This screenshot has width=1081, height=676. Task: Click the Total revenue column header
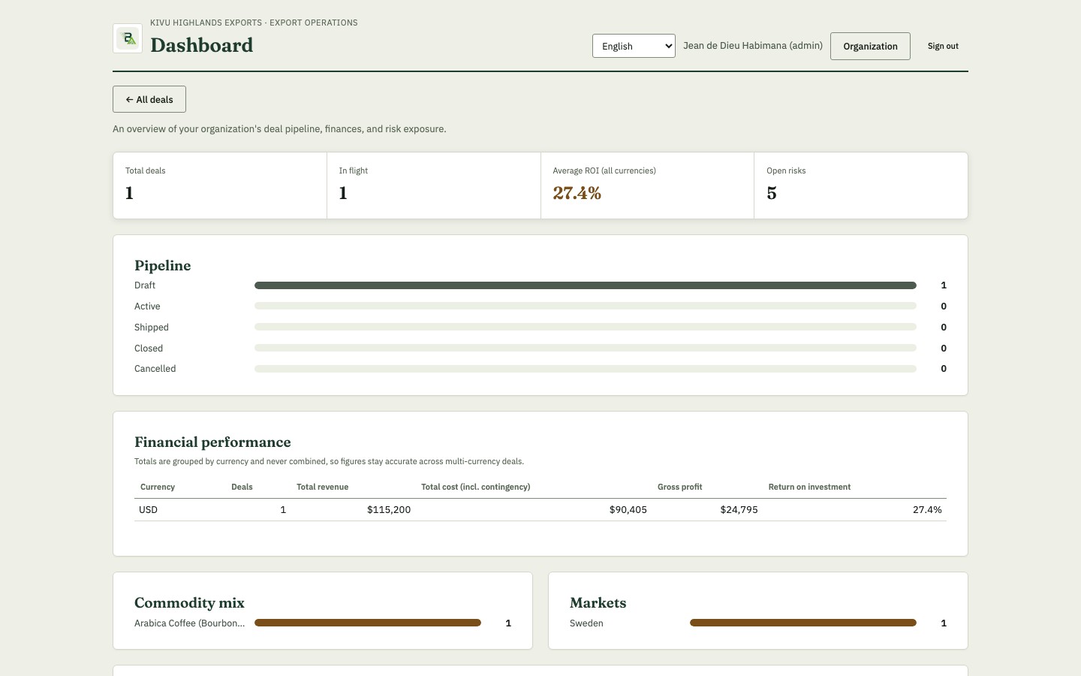323,487
